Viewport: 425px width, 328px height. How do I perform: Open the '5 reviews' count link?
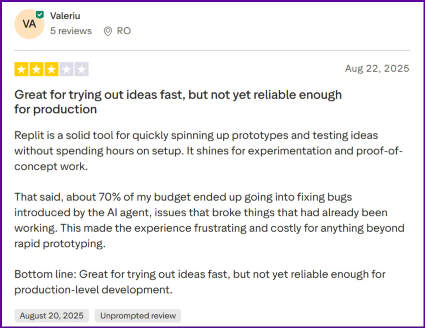coord(71,31)
